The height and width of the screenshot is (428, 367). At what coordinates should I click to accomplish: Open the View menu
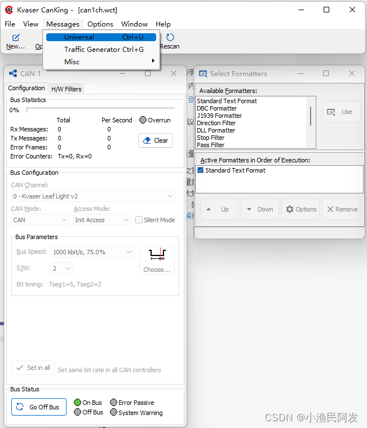click(x=30, y=24)
